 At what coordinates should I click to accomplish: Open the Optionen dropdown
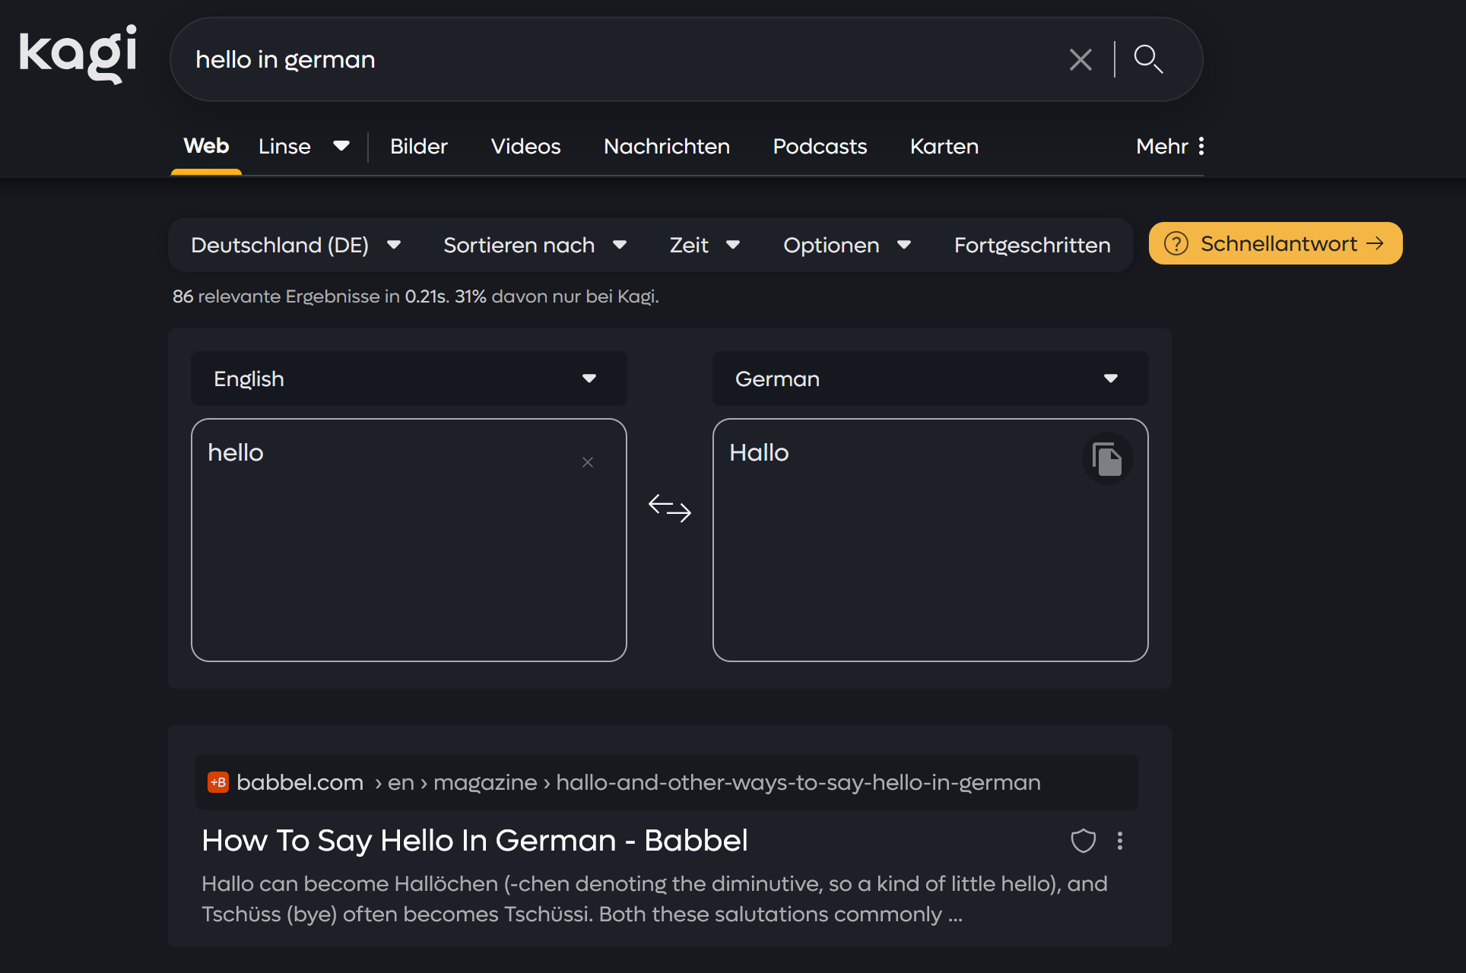pos(847,245)
